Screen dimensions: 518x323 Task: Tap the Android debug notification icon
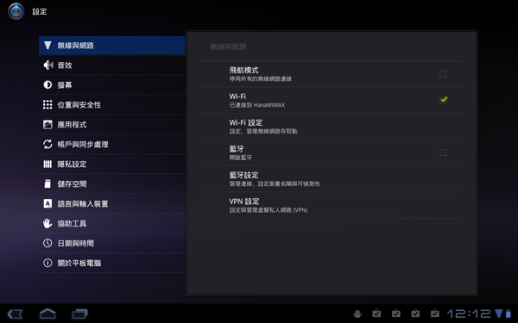coord(357,314)
